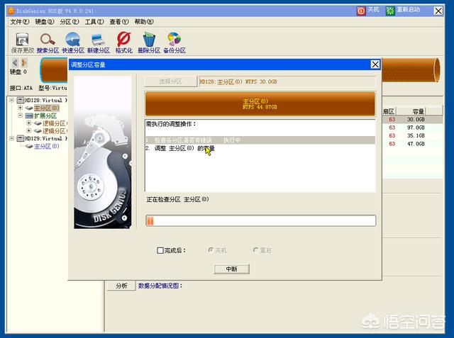Click the capacity cell '47.0GB'
The height and width of the screenshot is (338, 454).
[416, 144]
